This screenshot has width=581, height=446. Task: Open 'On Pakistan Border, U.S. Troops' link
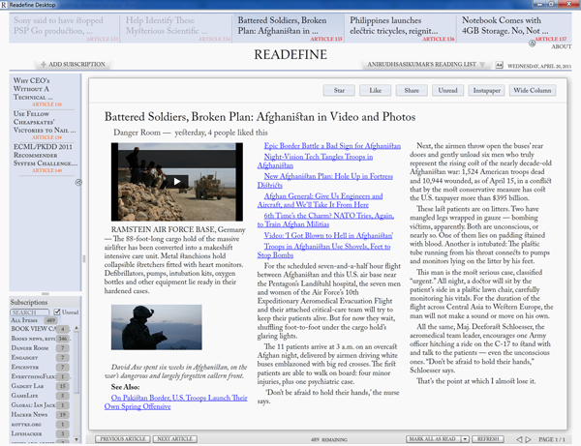click(x=176, y=401)
